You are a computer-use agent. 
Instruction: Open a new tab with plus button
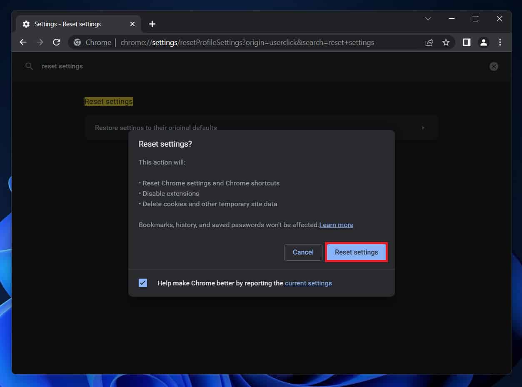[152, 24]
